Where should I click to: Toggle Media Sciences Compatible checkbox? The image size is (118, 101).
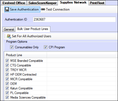pos(7,97)
